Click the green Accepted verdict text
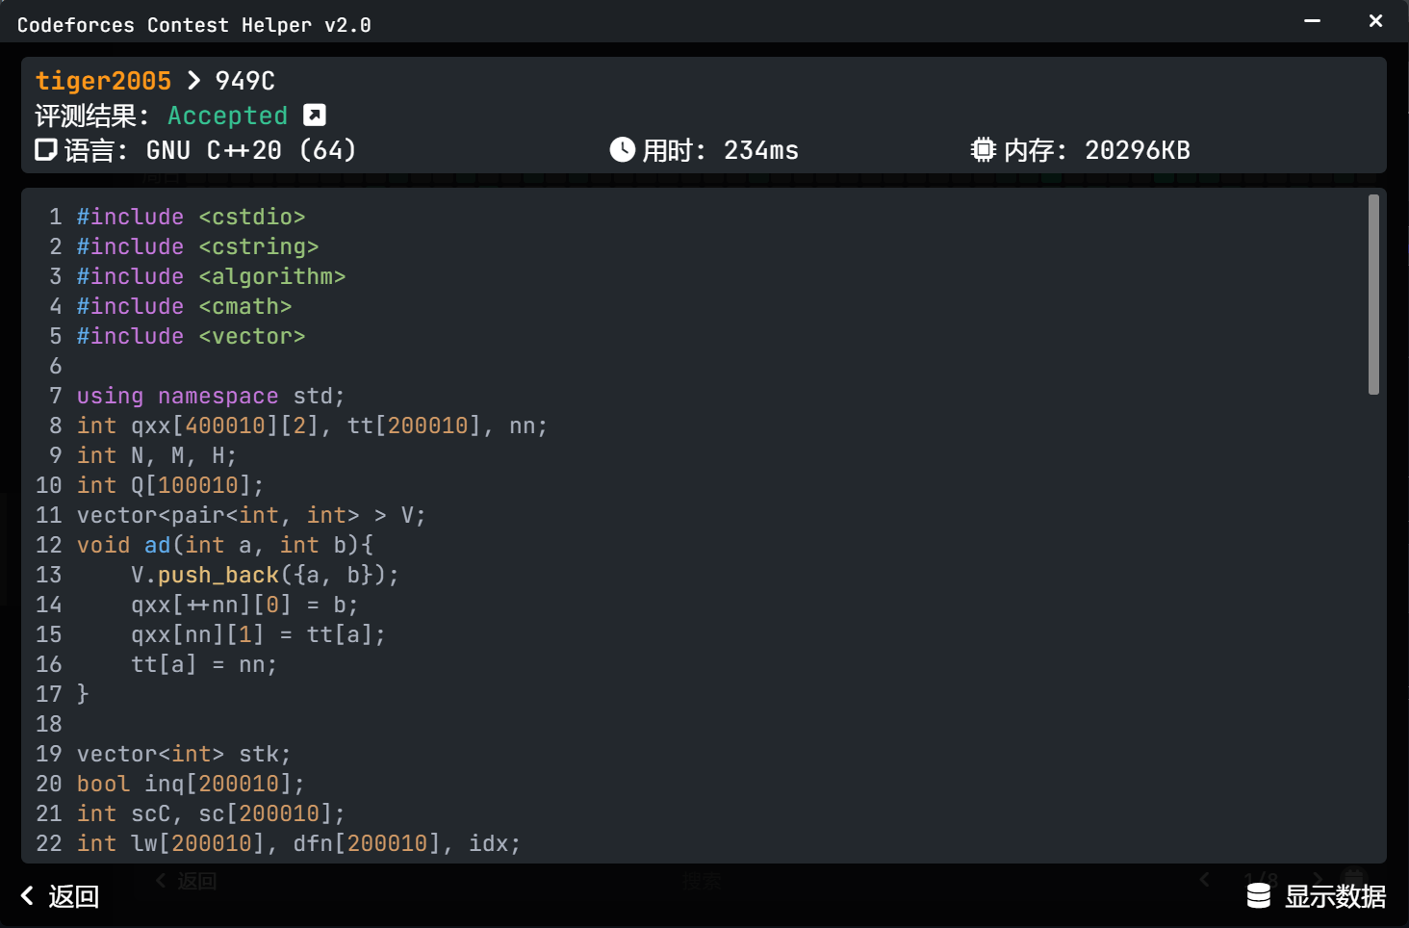The height and width of the screenshot is (928, 1409). 227,116
